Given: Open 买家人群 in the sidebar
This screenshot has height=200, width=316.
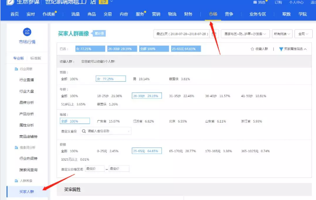Looking at the screenshot, I should click(27, 192).
